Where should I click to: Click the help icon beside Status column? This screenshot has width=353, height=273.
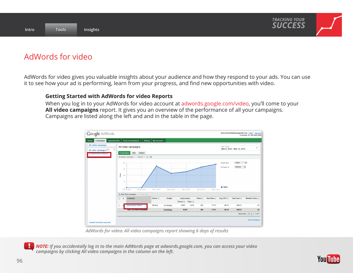159,199
